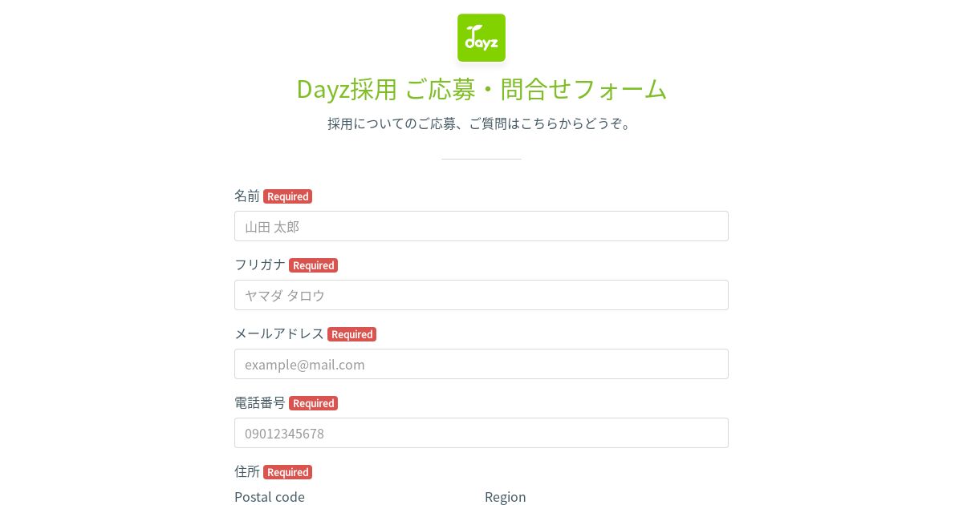Image resolution: width=963 pixels, height=505 pixels.
Task: Click the Postal code label
Action: [270, 497]
